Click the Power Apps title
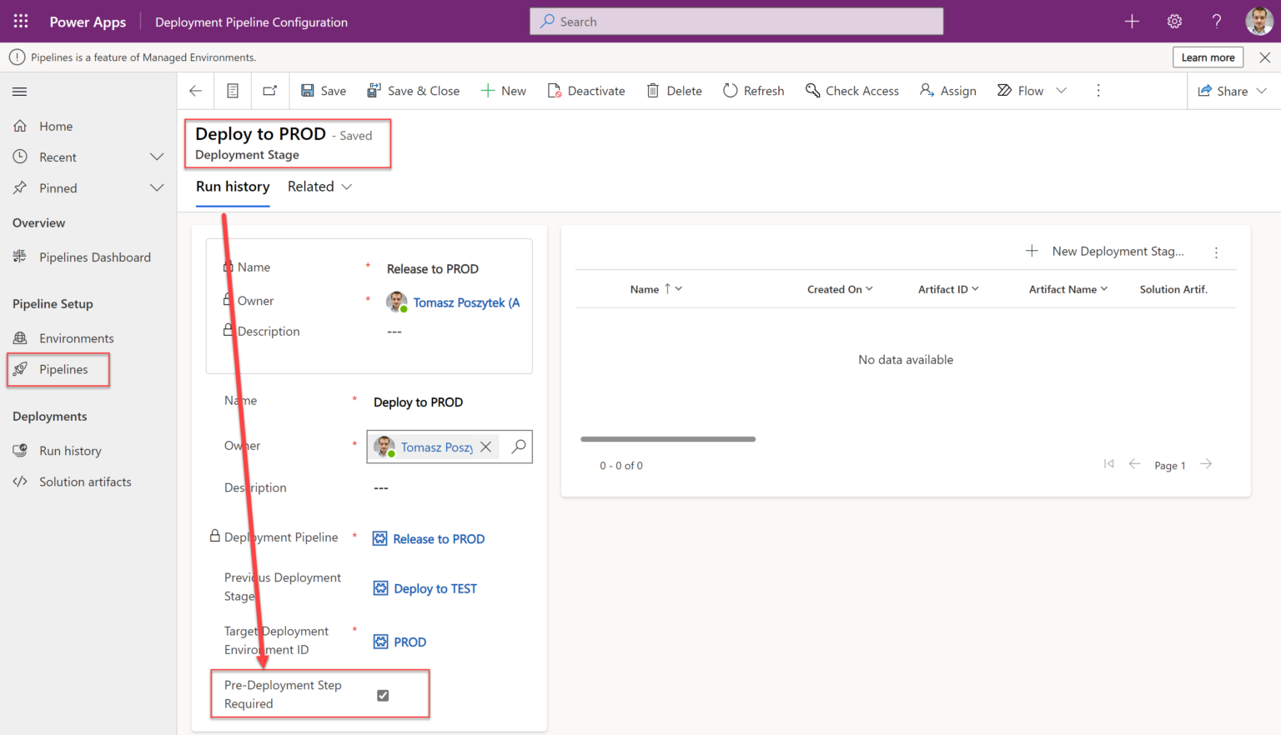This screenshot has width=1281, height=735. (88, 22)
